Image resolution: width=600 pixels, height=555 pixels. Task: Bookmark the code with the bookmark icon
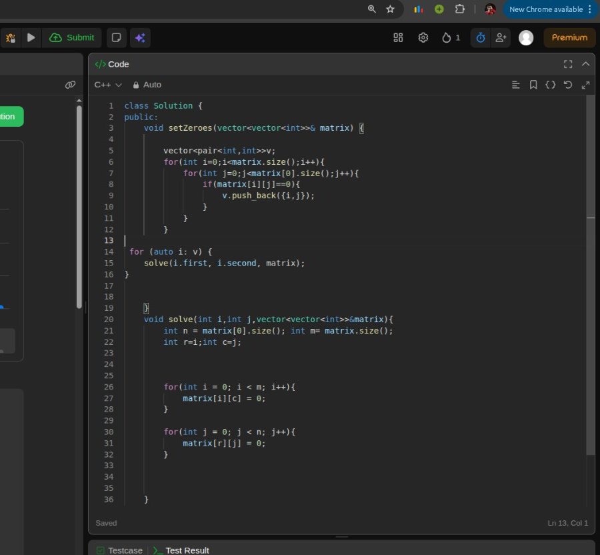[533, 85]
